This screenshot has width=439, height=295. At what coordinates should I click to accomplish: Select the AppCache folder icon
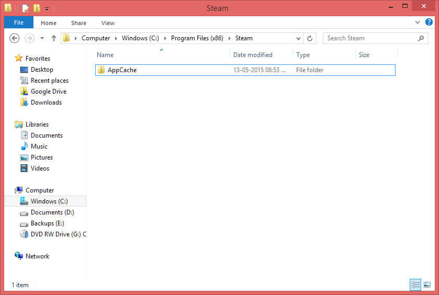tap(101, 70)
